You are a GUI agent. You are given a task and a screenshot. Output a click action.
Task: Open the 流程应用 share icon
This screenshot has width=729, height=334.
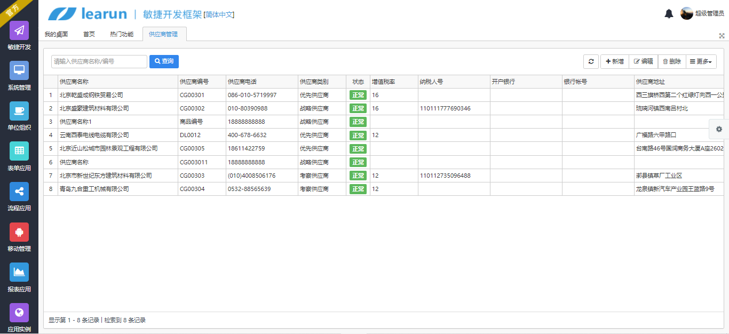[x=19, y=192]
